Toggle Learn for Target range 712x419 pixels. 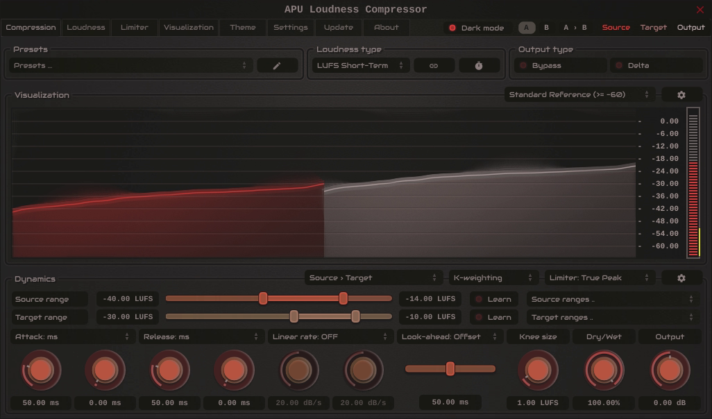click(x=493, y=317)
